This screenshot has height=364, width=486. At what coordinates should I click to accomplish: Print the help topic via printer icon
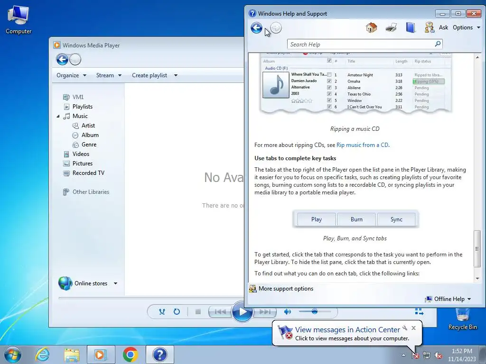point(391,27)
